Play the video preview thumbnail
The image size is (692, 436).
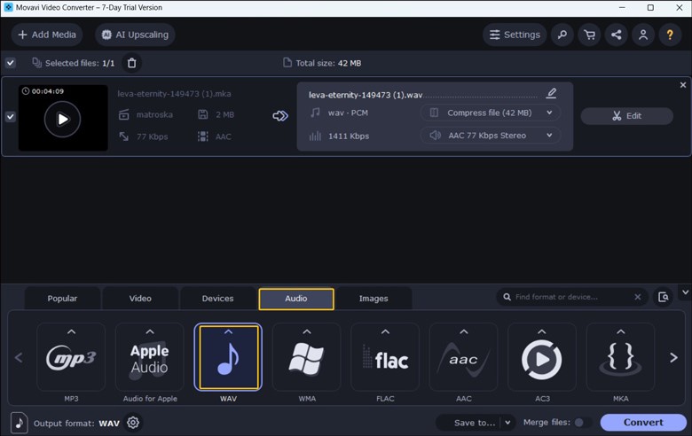tap(63, 119)
